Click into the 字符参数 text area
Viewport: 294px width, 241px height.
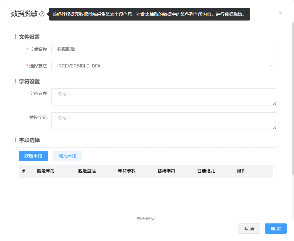pyautogui.click(x=164, y=97)
